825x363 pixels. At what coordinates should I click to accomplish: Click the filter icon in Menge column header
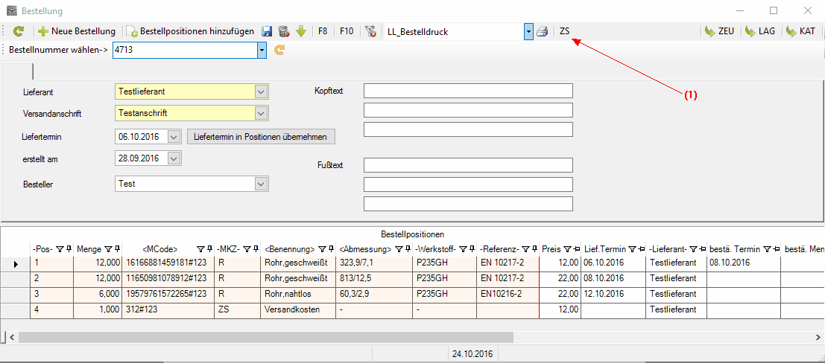point(108,249)
